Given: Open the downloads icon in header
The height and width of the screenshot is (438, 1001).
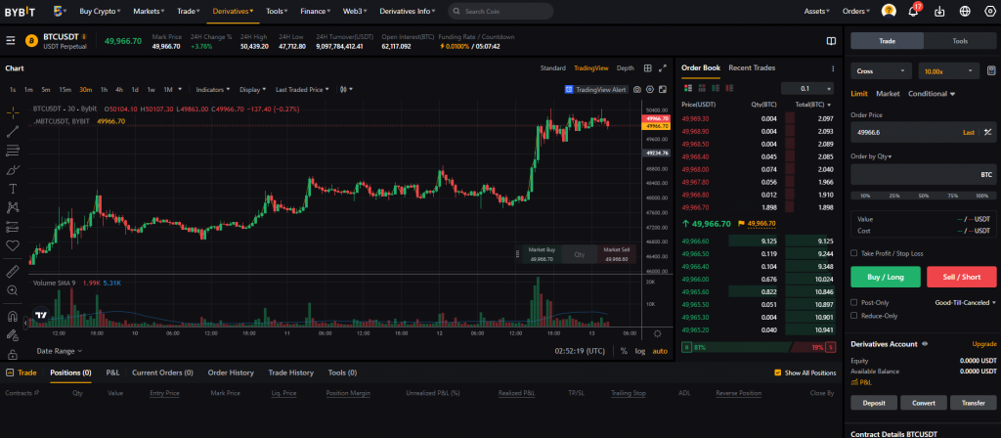Looking at the screenshot, I should pos(939,11).
